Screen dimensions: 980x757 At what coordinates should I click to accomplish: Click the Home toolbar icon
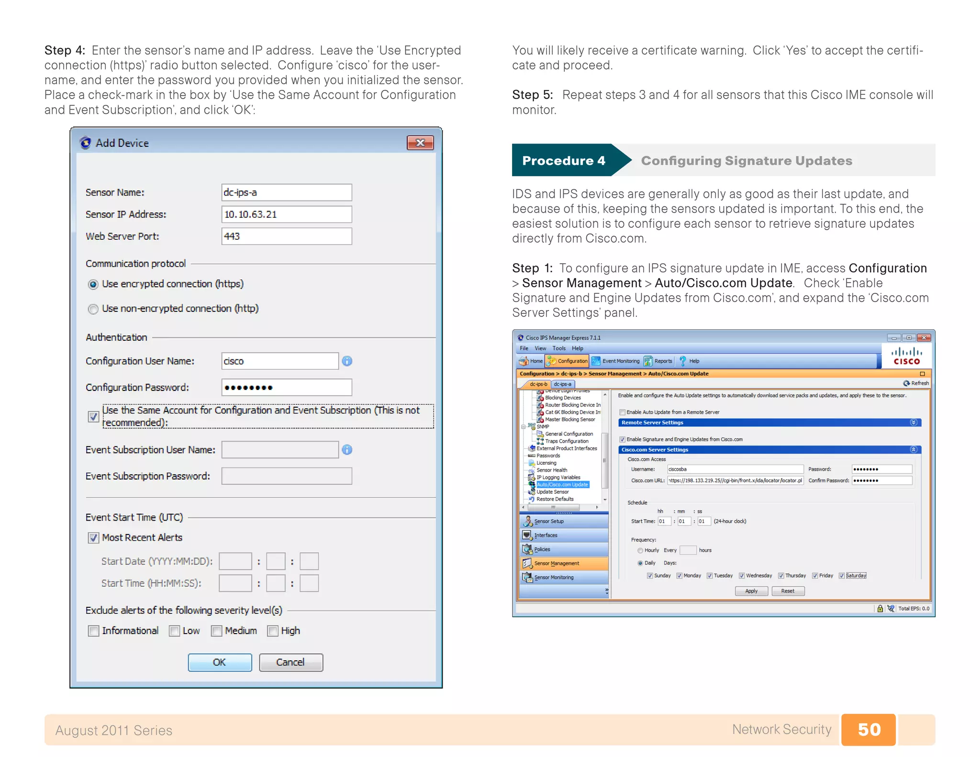(x=524, y=361)
